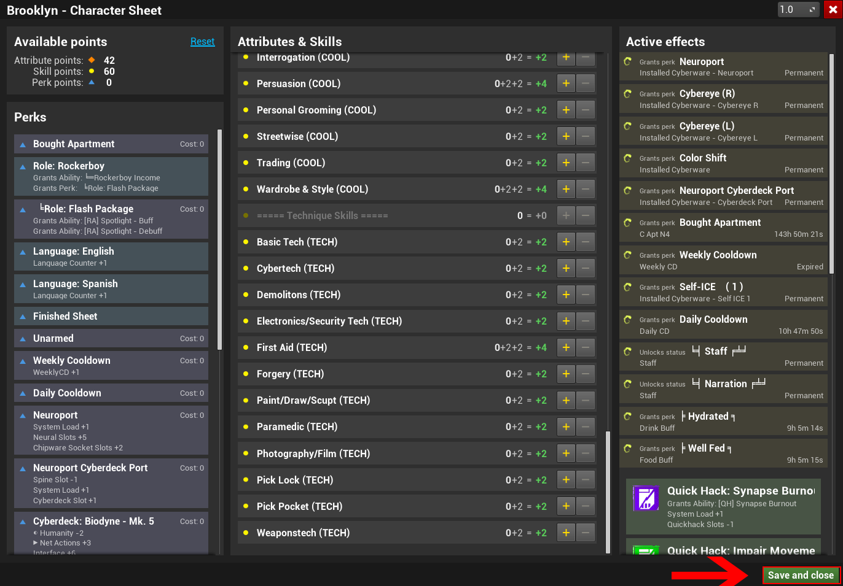Click the blue triangle beside Bought Apartment perk
Viewport: 843px width, 586px height.
click(x=23, y=144)
